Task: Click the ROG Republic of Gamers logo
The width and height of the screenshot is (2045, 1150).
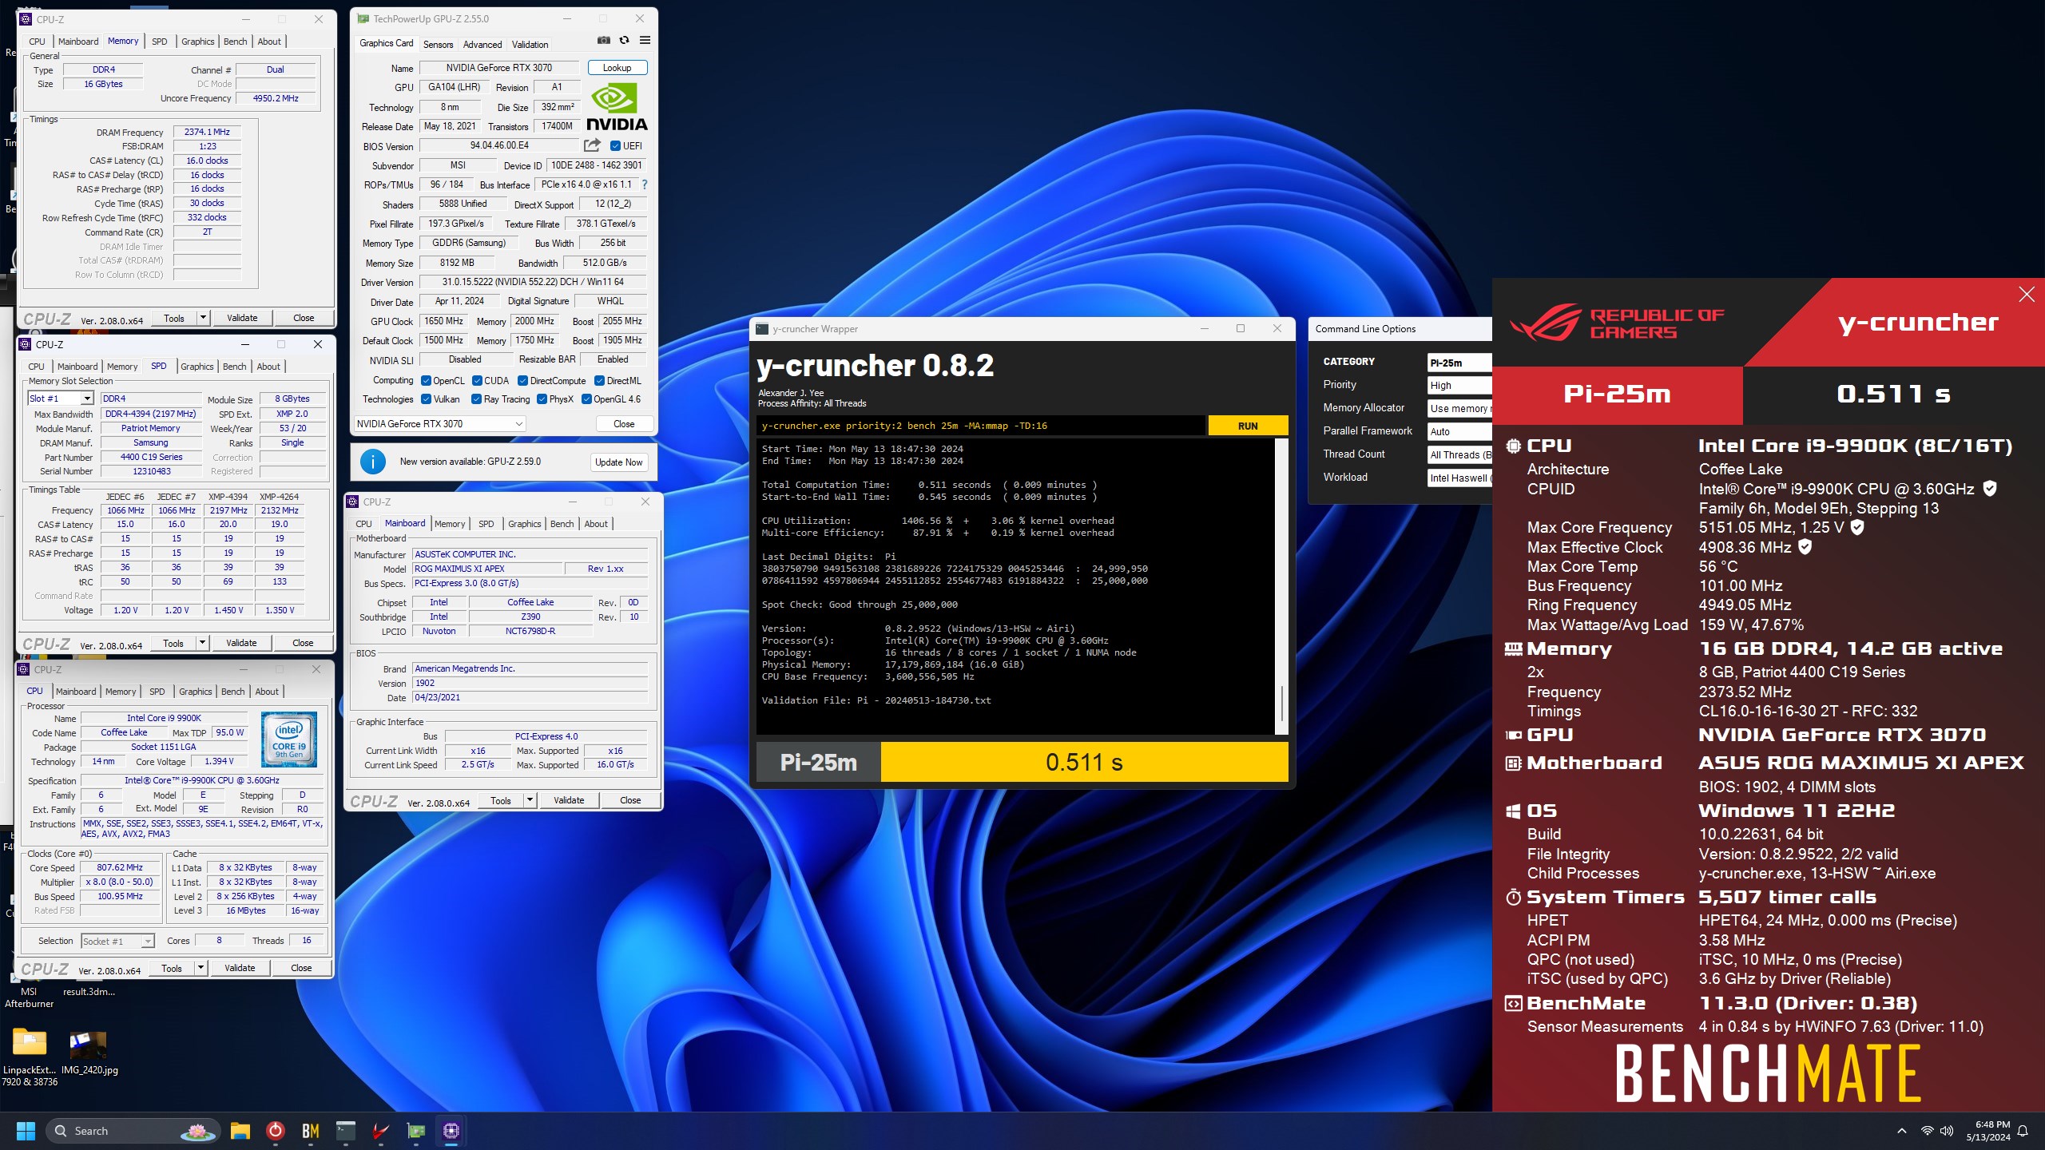Action: (1617, 323)
